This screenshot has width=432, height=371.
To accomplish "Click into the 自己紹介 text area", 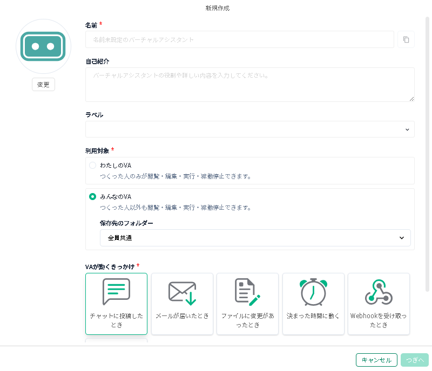I will (249, 85).
